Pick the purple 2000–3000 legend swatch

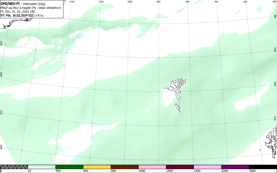click(235, 167)
